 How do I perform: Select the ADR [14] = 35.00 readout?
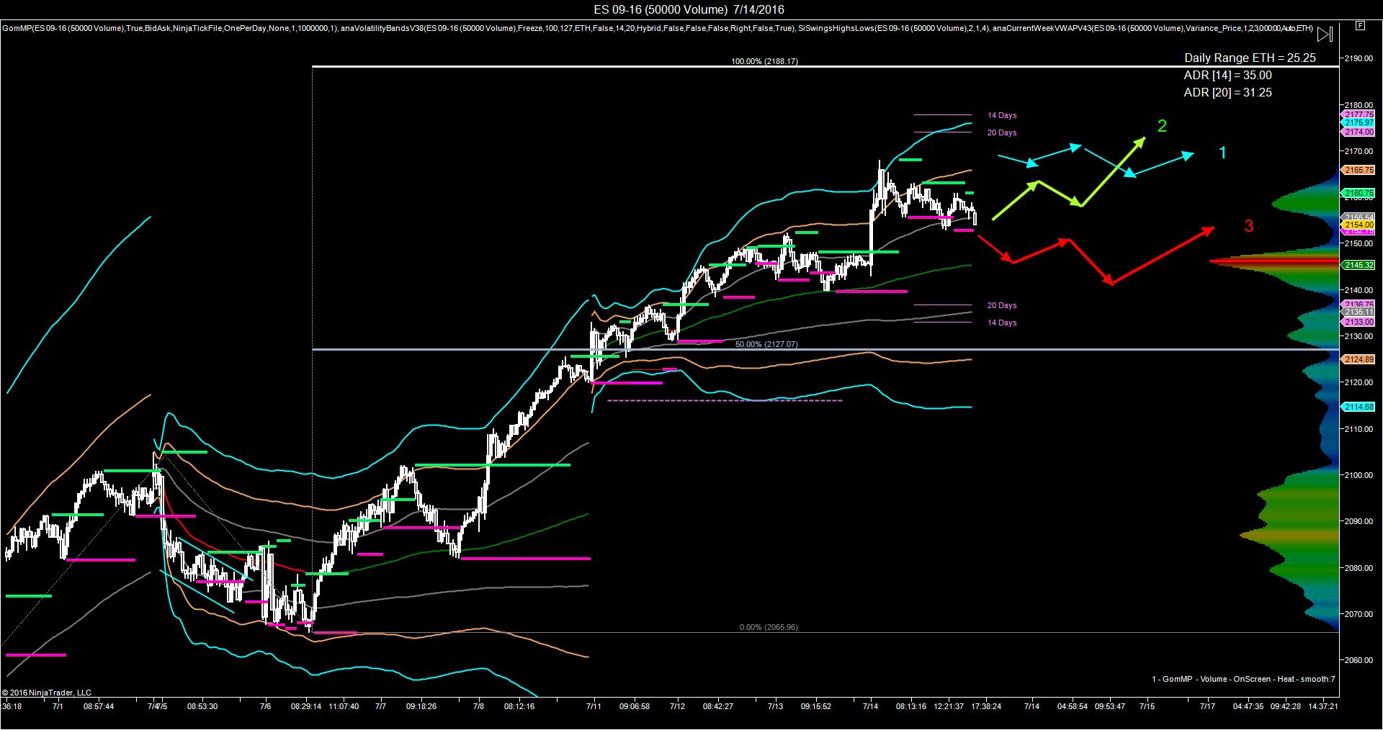pos(1227,75)
